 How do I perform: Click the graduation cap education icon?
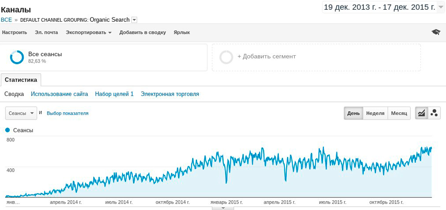[435, 32]
